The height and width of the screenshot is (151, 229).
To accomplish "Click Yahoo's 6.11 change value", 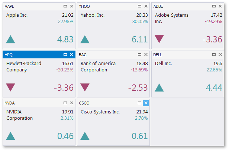I will tap(140, 39).
